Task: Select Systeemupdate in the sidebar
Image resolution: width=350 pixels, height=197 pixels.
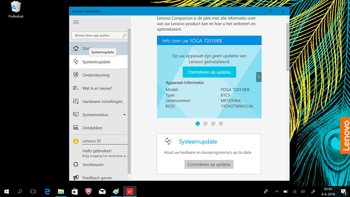Action: coord(96,62)
